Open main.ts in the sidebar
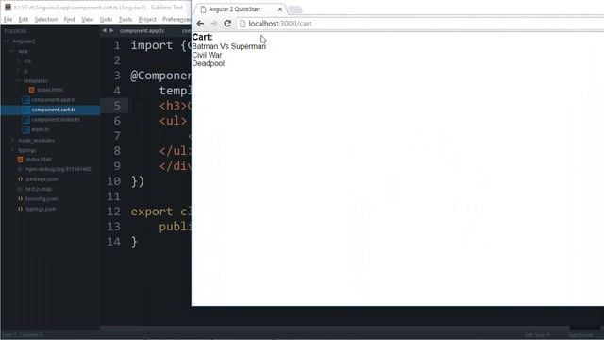Image resolution: width=604 pixels, height=340 pixels. coord(41,130)
